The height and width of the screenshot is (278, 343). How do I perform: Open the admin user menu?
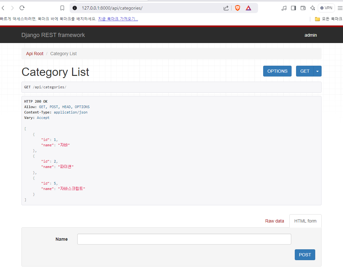click(311, 35)
